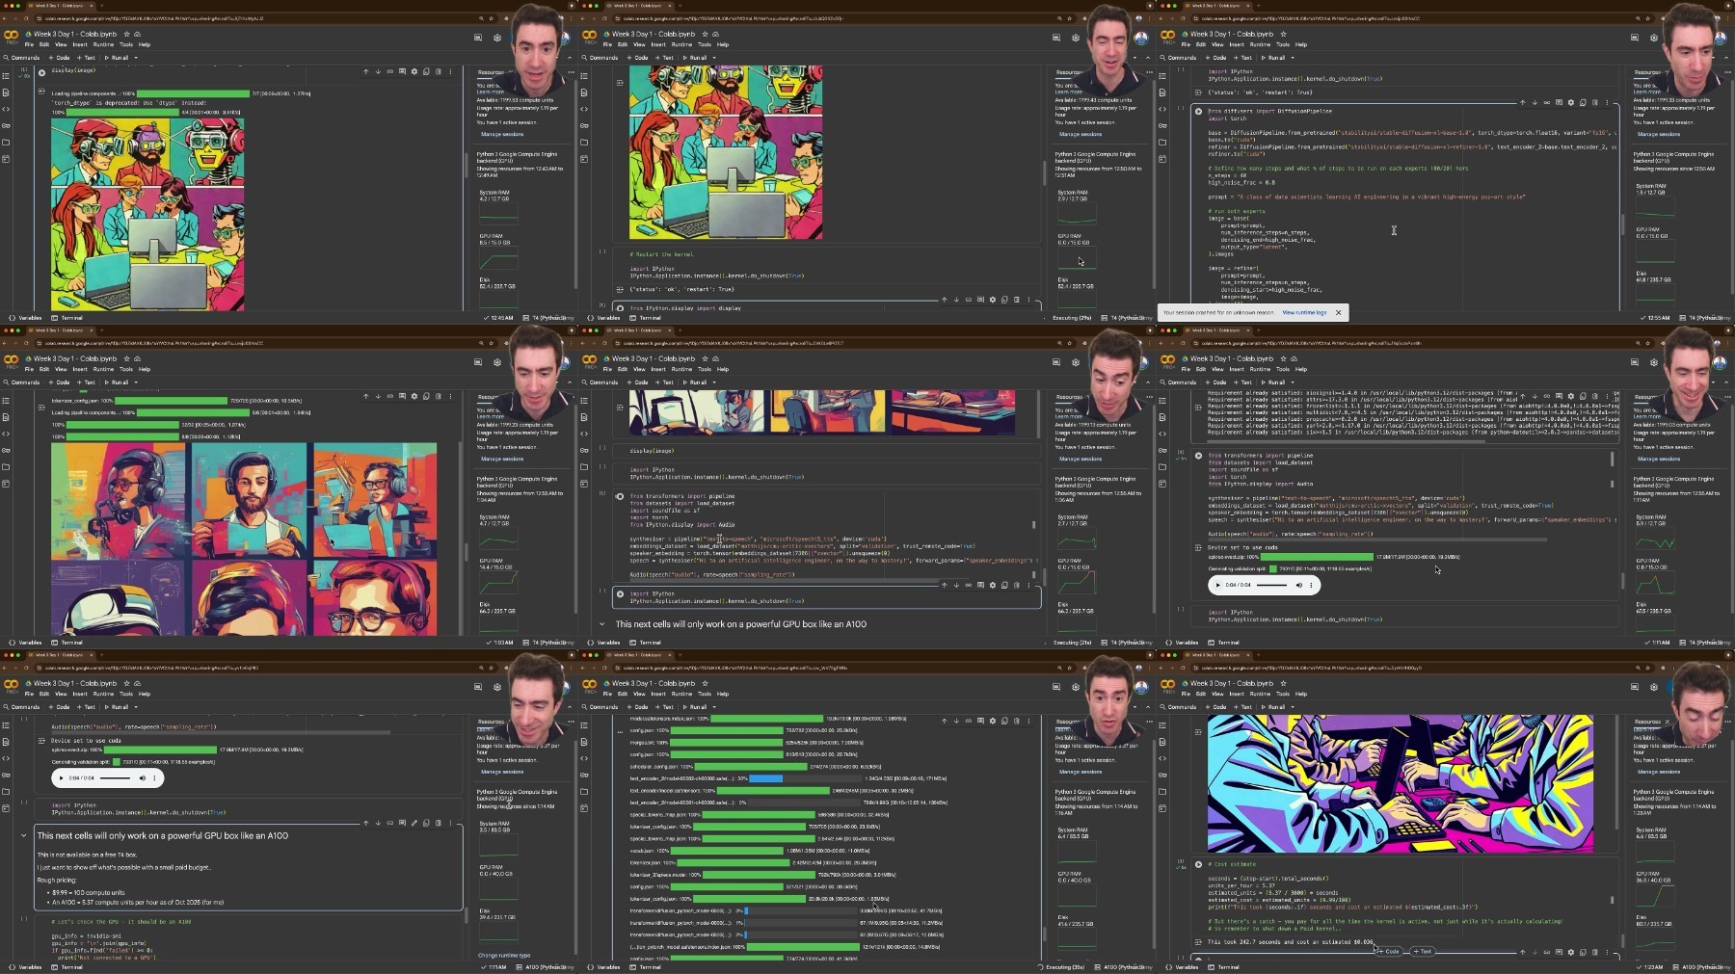Move the selected DiffusionPipeline cell down
The image size is (1735, 974).
pyautogui.click(x=1535, y=102)
